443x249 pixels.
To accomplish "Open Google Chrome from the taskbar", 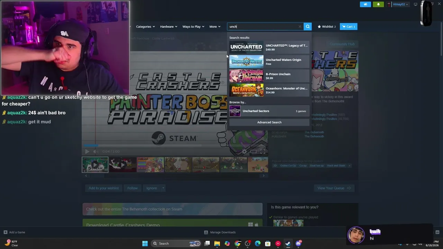I will pyautogui.click(x=237, y=243).
